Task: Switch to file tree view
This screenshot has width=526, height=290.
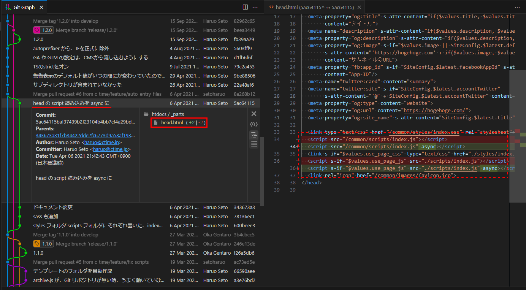Action: click(x=254, y=135)
